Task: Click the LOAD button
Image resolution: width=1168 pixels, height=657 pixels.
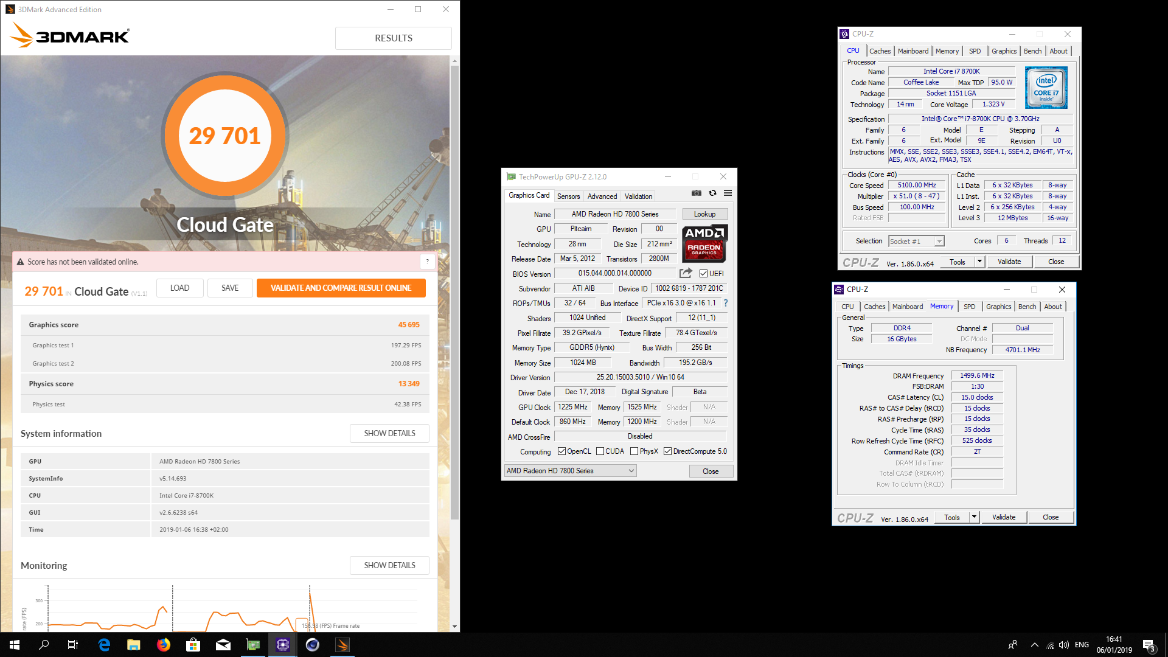Action: point(179,288)
